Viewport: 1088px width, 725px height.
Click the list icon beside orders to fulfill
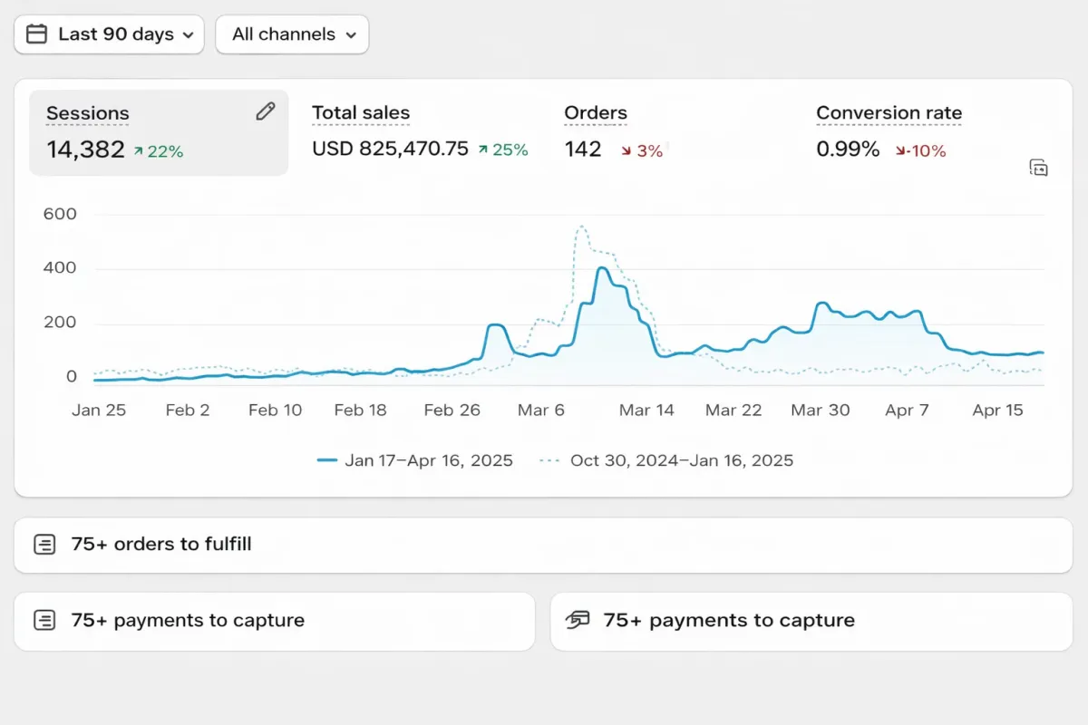44,545
